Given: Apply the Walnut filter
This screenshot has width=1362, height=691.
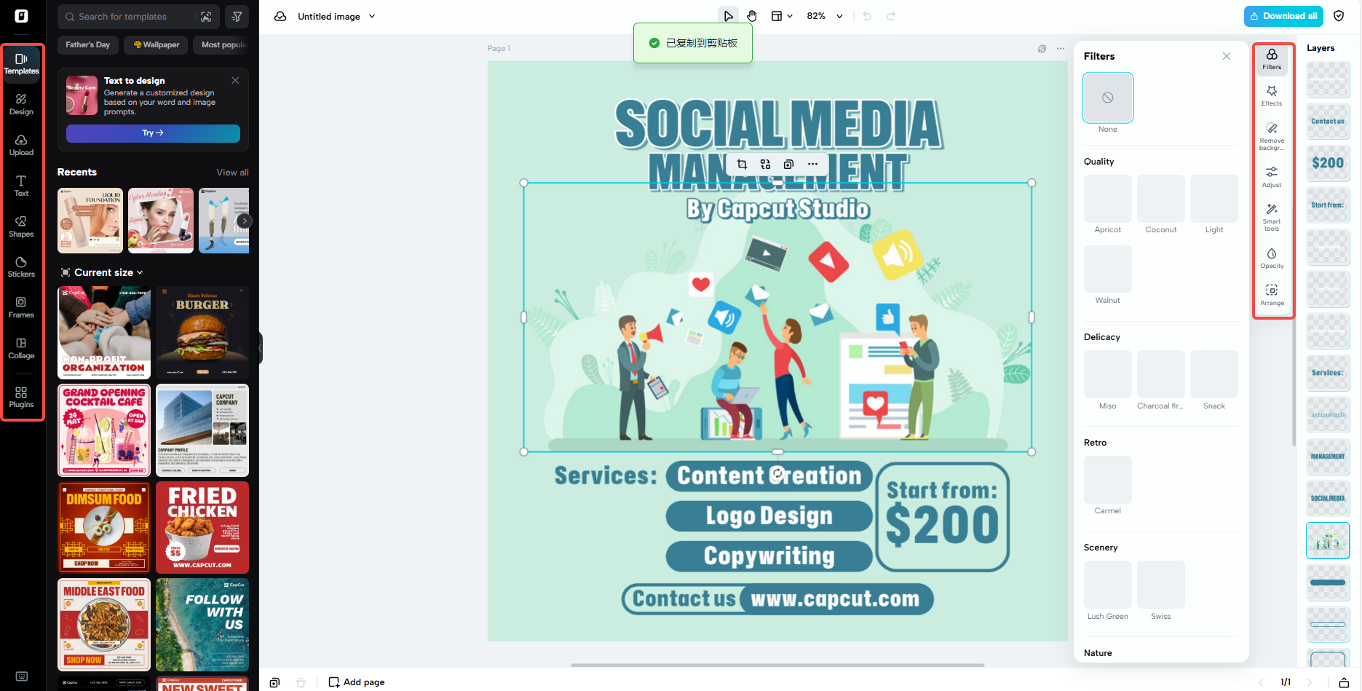Looking at the screenshot, I should (1108, 269).
